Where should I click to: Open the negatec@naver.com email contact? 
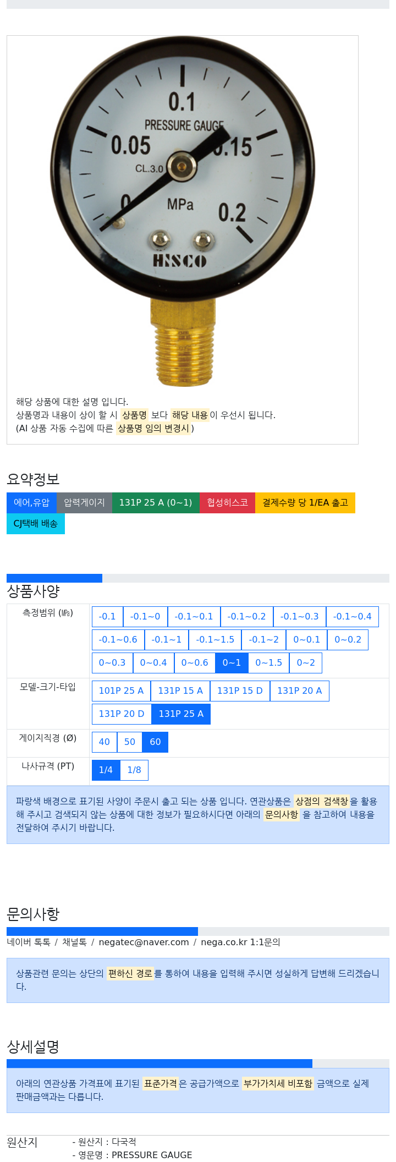coord(144,942)
